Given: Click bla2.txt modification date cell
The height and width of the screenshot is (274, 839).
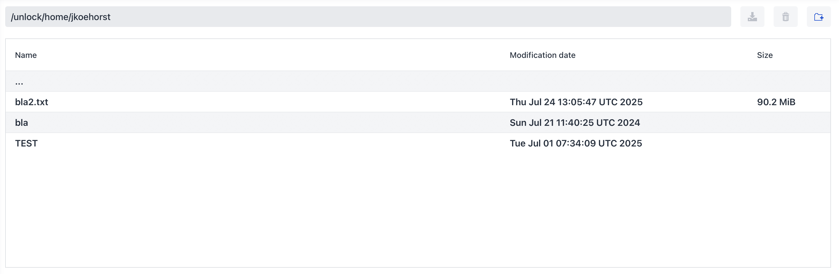Looking at the screenshot, I should (x=576, y=102).
